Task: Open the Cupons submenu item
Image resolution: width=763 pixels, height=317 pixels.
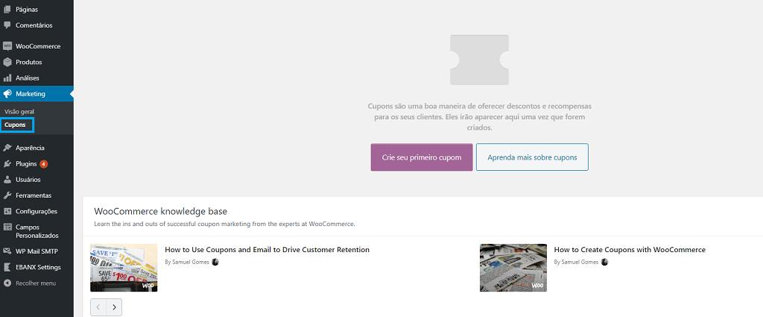Action: tap(15, 125)
